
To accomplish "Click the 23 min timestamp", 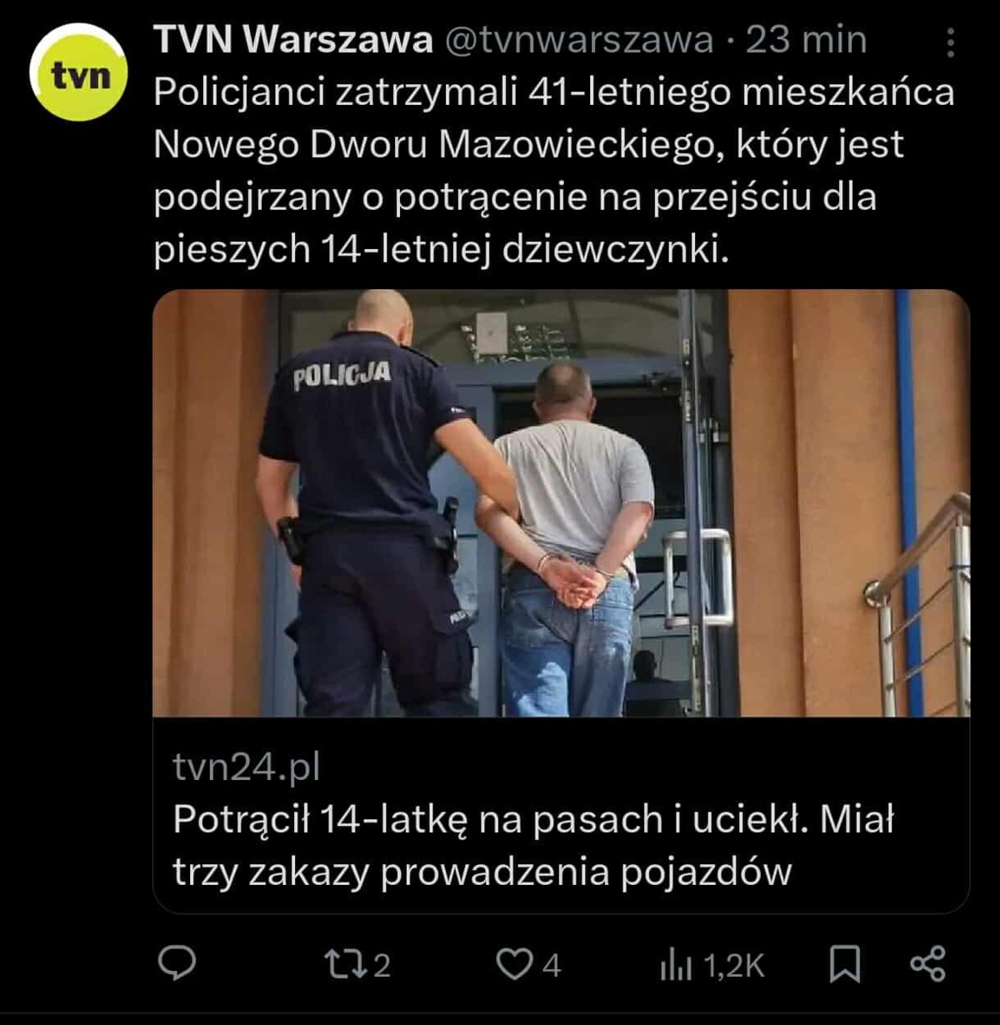I will [x=806, y=40].
